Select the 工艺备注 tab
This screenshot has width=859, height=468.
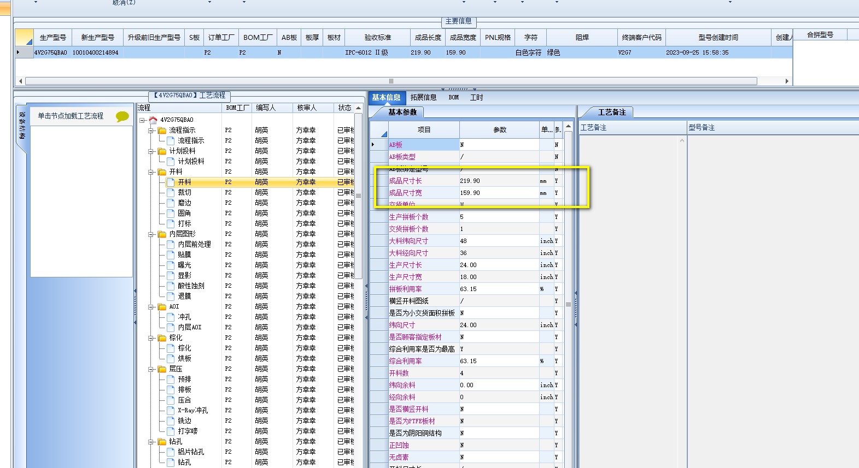click(x=611, y=112)
